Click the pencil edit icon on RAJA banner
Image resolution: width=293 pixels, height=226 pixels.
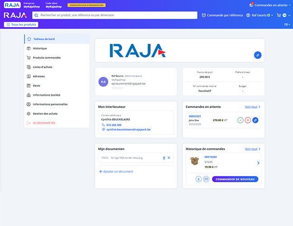click(x=258, y=55)
